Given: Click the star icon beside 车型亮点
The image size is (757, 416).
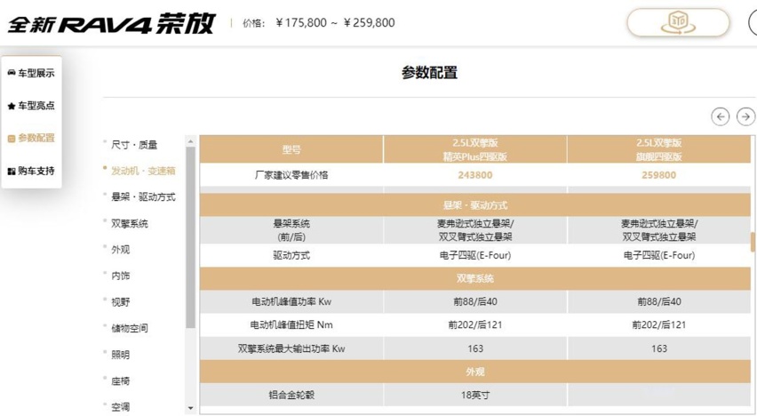Looking at the screenshot, I should pyautogui.click(x=12, y=106).
